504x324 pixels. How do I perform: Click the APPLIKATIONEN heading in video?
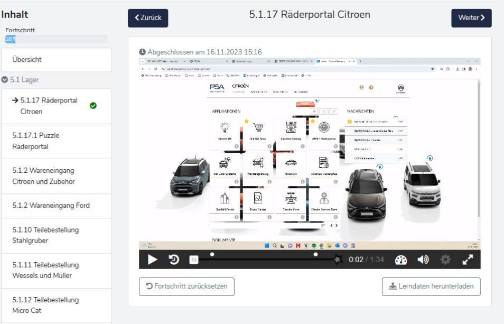(226, 111)
